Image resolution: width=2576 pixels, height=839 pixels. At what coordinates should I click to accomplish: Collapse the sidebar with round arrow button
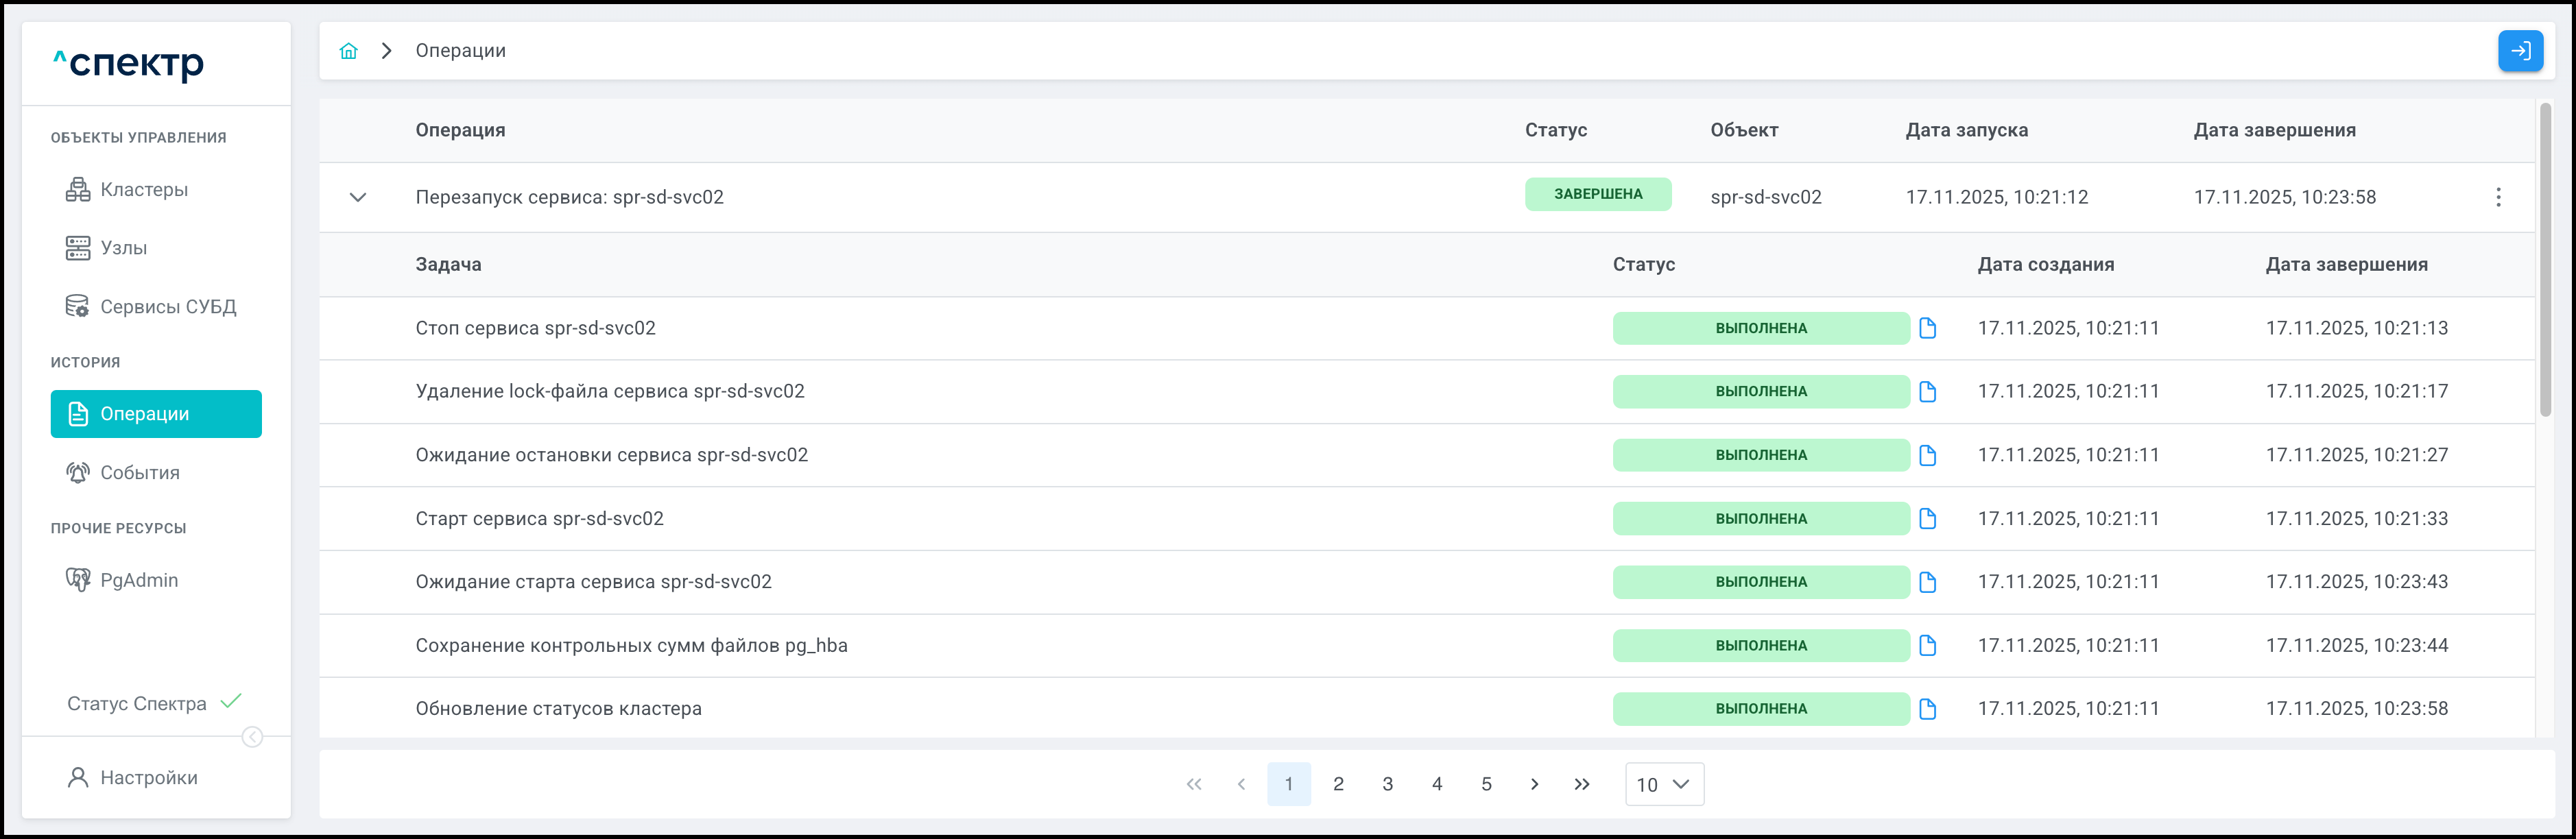pos(253,737)
